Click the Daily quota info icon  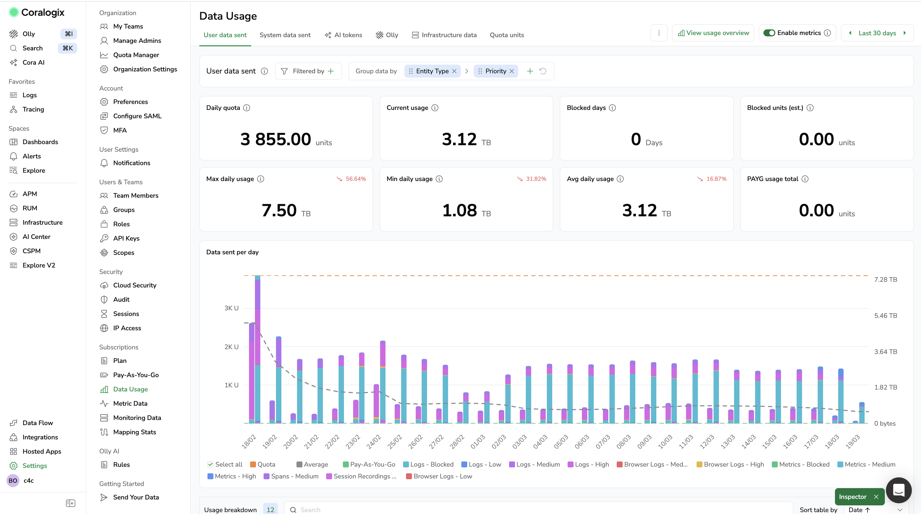tap(247, 108)
